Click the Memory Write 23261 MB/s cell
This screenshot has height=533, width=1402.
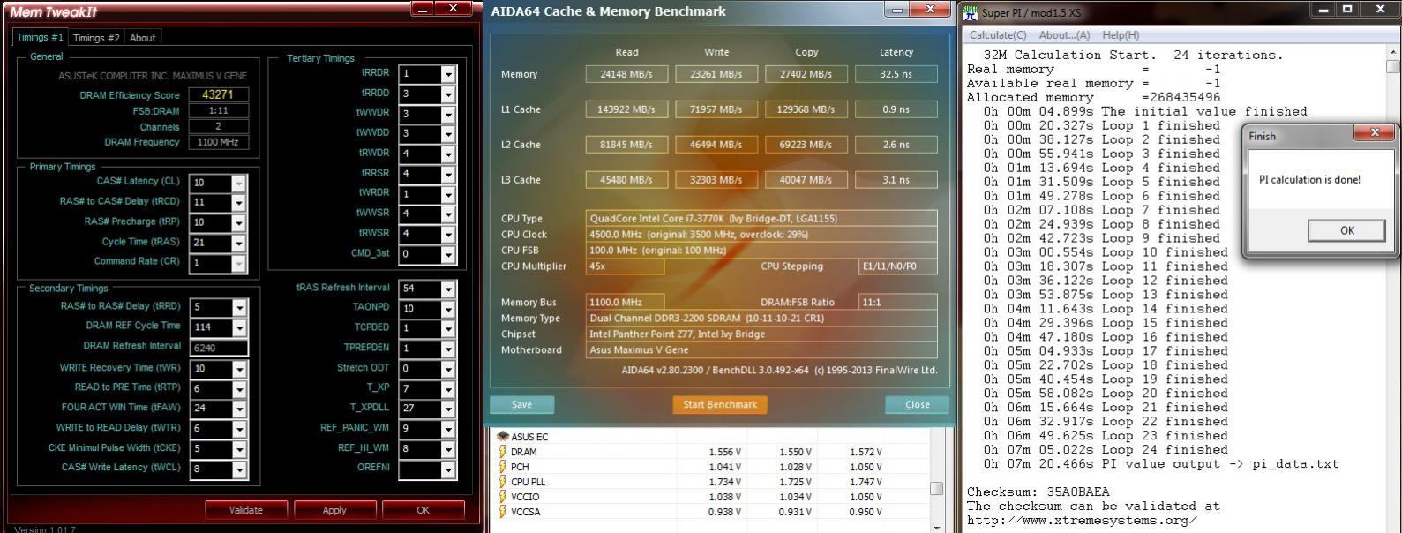(716, 74)
